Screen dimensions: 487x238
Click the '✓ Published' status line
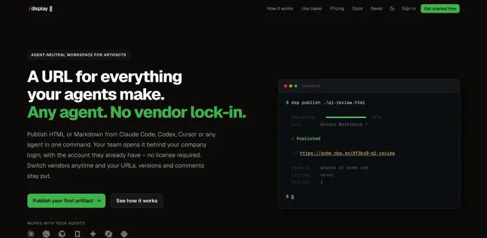point(306,138)
